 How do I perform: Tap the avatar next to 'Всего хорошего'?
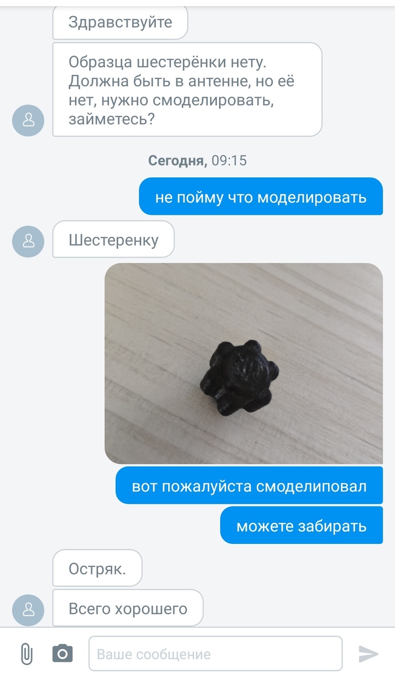28,610
